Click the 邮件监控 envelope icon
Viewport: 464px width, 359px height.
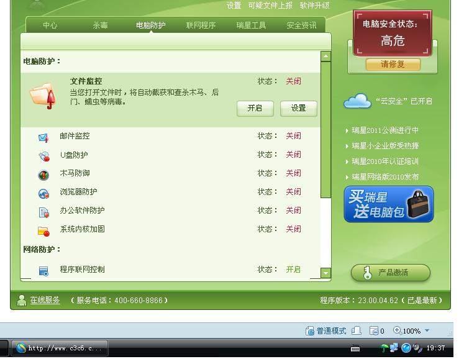pos(43,138)
